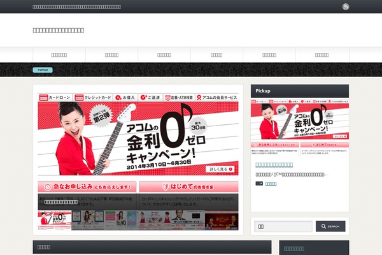Click the magnifier icon in SEARCH button
This screenshot has height=255, width=382.
tap(323, 226)
